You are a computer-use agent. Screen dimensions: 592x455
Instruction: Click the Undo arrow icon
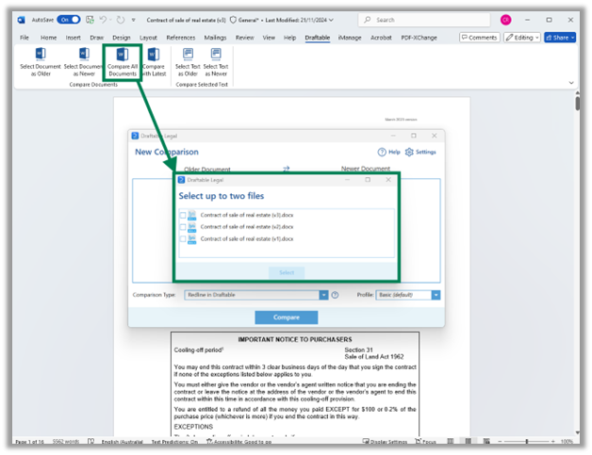click(103, 20)
